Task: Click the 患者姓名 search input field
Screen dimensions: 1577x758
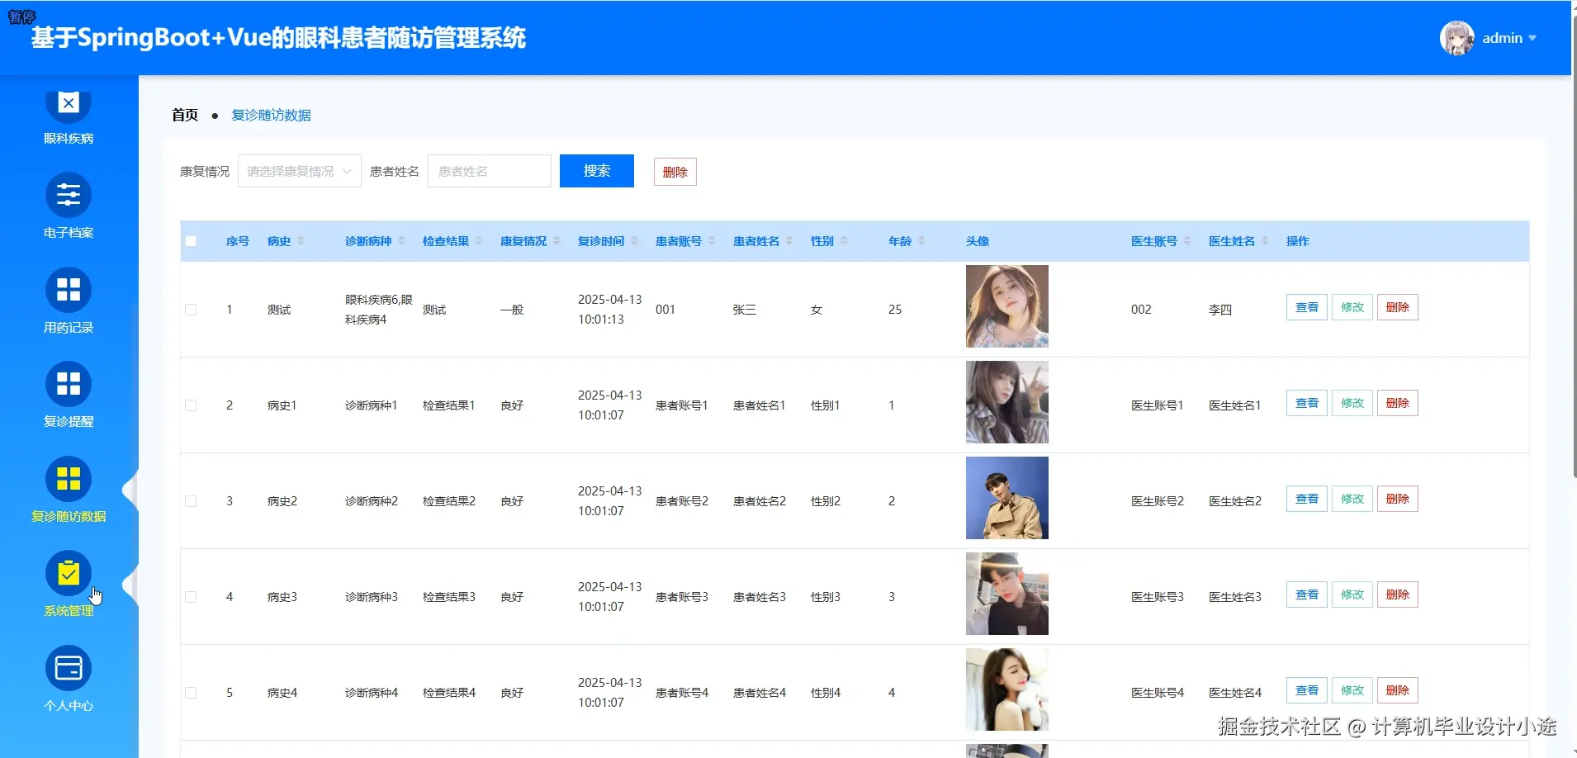Action: click(489, 171)
